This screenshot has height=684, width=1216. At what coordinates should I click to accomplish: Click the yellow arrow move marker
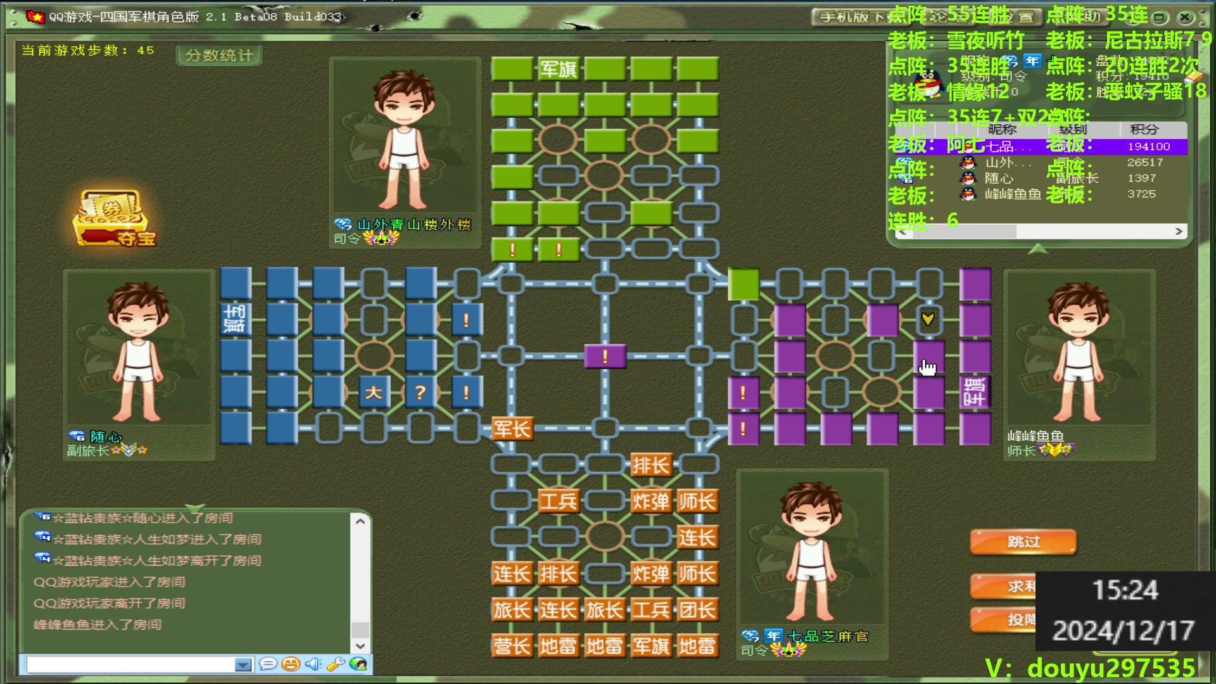point(928,319)
